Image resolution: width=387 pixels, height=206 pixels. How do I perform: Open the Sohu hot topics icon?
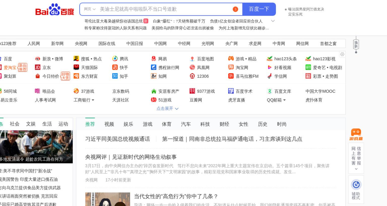click(x=76, y=59)
